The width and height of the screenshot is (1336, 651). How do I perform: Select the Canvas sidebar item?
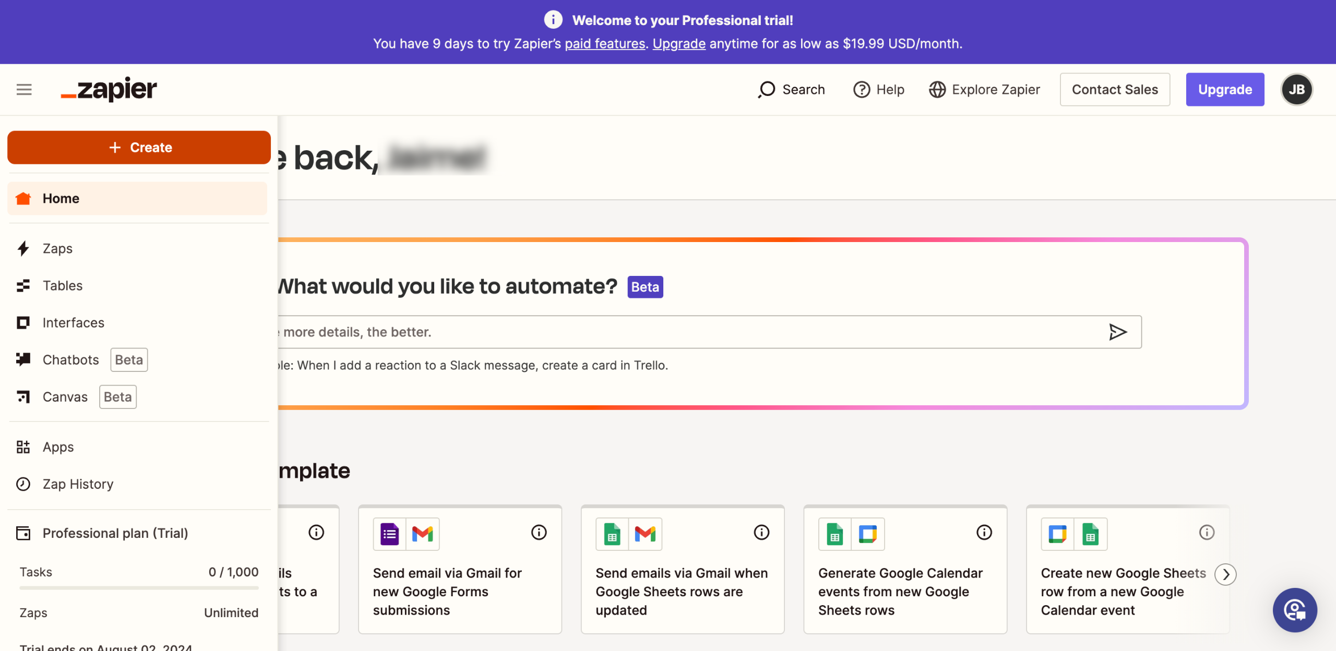point(65,397)
